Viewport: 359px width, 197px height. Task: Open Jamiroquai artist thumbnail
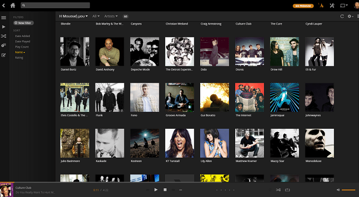point(285,98)
